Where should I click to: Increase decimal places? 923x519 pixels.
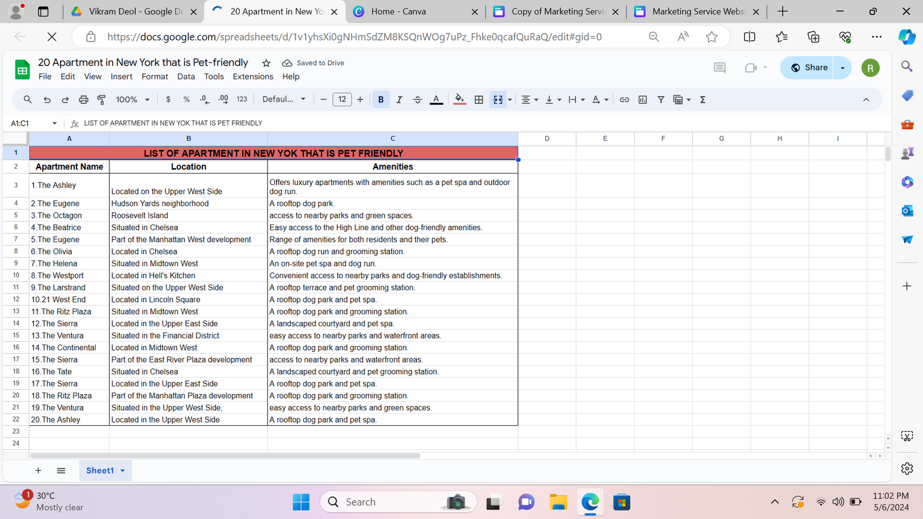point(223,100)
